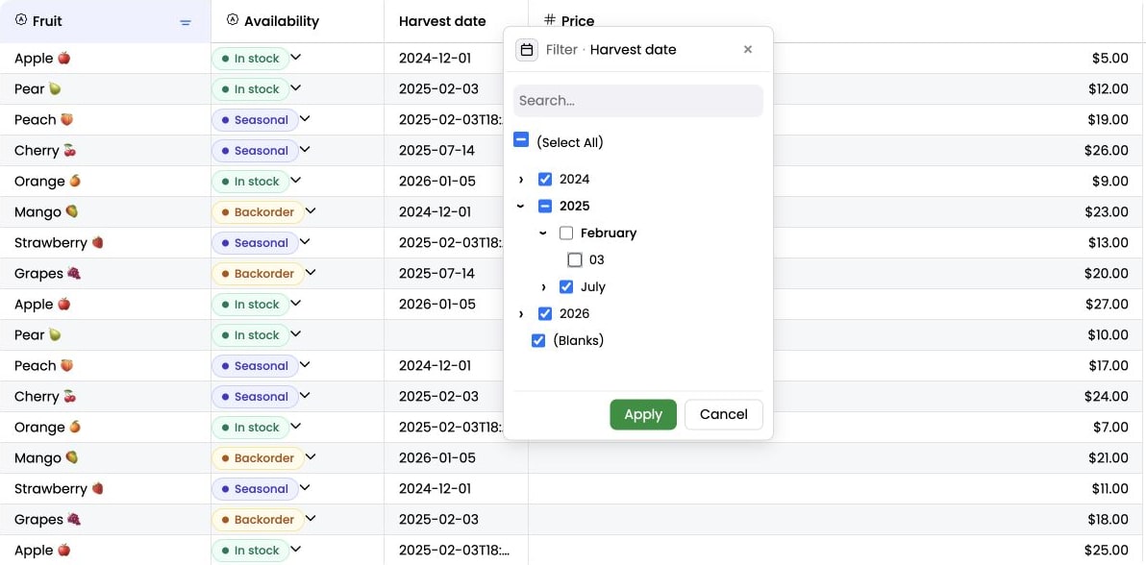Click the filter Search field
The height and width of the screenshot is (565, 1146).
pyautogui.click(x=638, y=101)
